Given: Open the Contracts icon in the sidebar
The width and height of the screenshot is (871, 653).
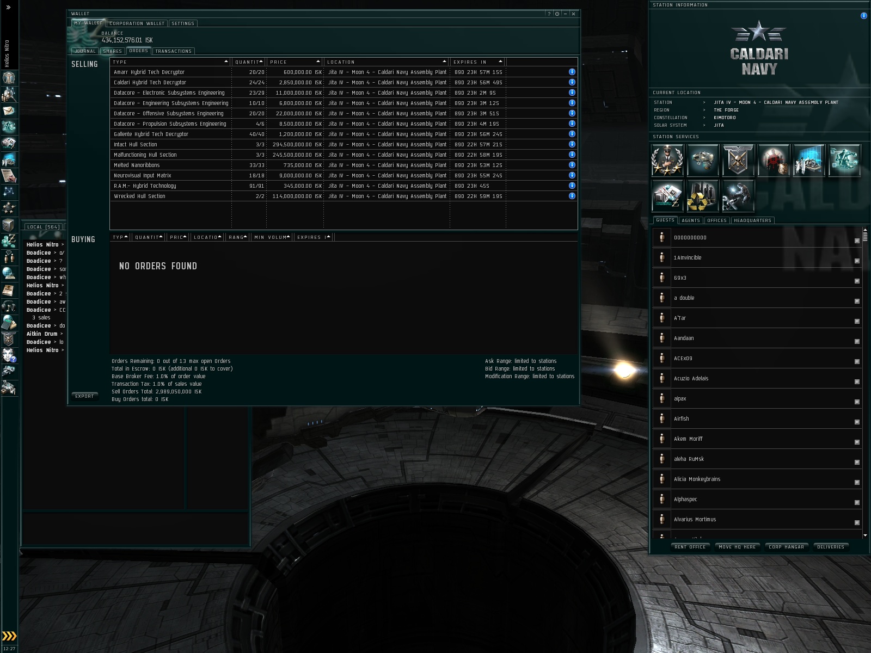Looking at the screenshot, I should [x=9, y=175].
